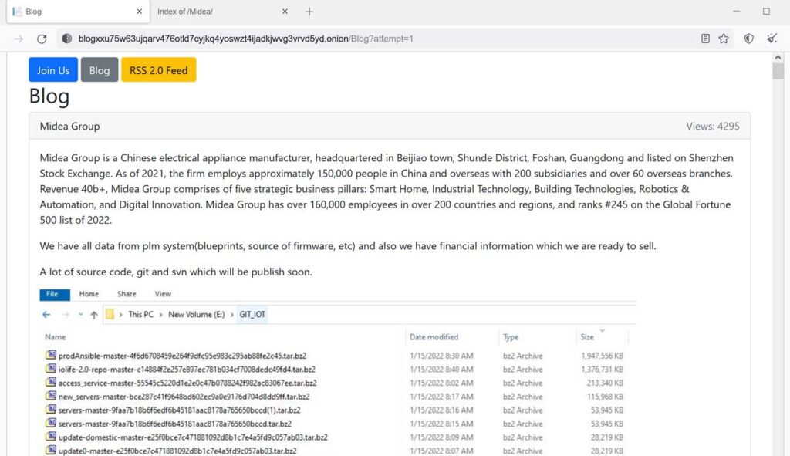Open the gray Blog button
This screenshot has width=790, height=456.
click(100, 70)
